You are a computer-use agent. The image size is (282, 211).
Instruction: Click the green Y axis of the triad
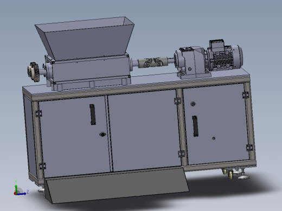(16, 188)
